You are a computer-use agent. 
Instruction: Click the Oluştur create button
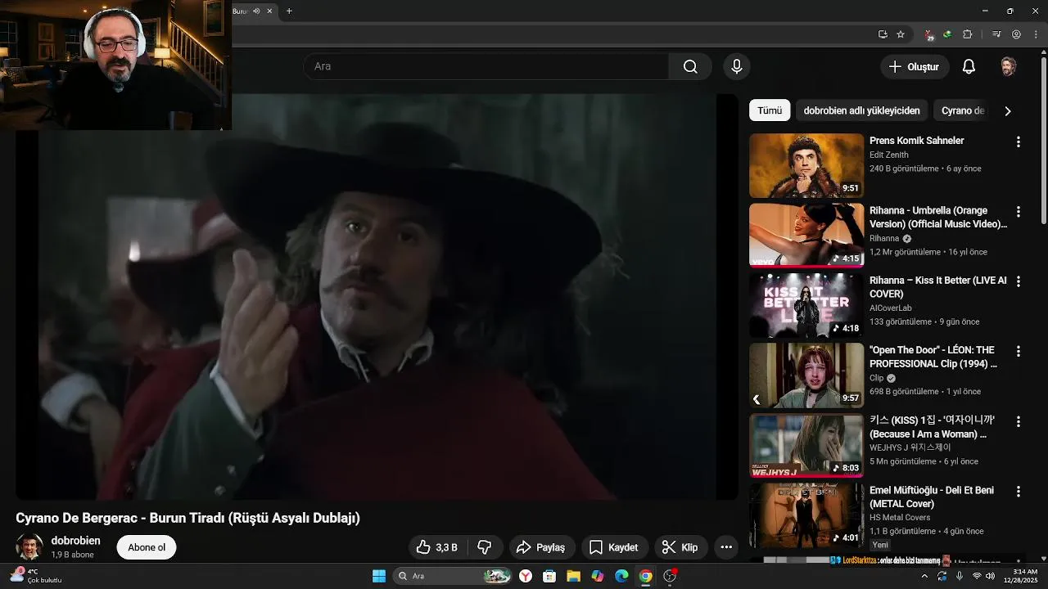click(x=915, y=66)
